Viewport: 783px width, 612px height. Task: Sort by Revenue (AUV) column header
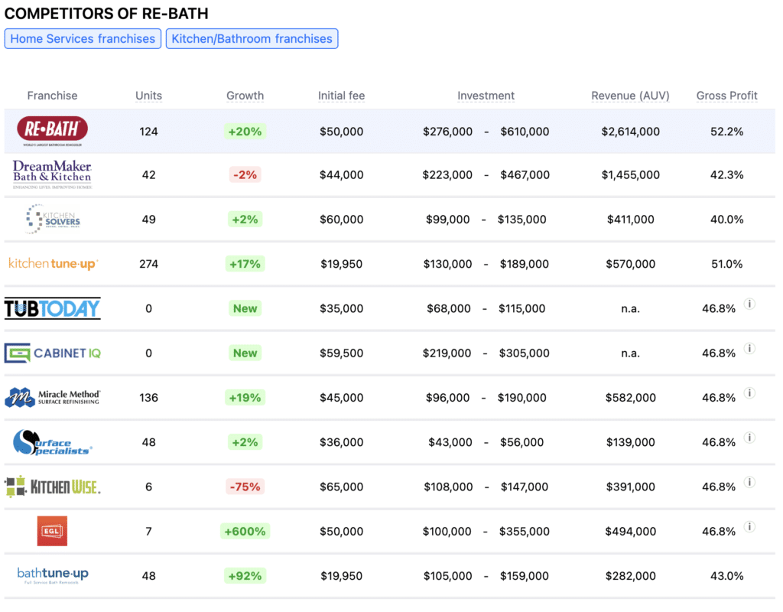[x=630, y=96]
